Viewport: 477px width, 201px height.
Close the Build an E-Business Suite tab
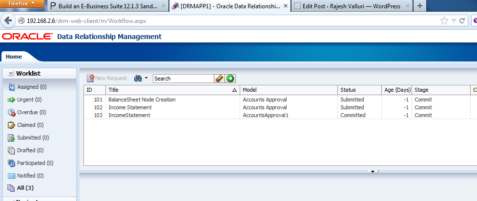pyautogui.click(x=164, y=6)
